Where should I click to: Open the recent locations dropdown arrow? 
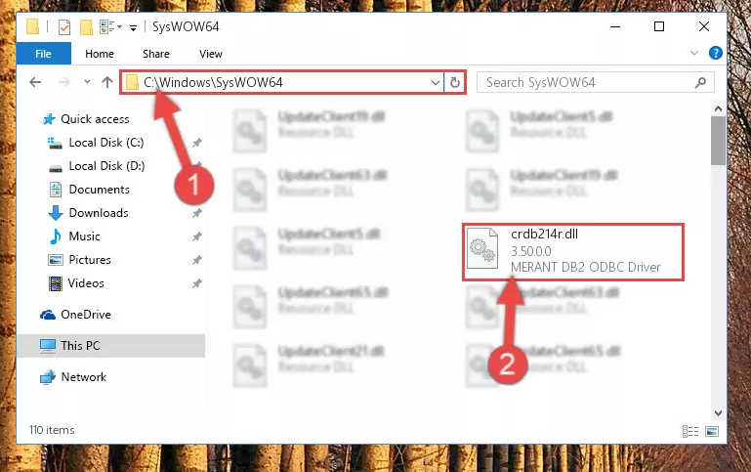pyautogui.click(x=87, y=82)
